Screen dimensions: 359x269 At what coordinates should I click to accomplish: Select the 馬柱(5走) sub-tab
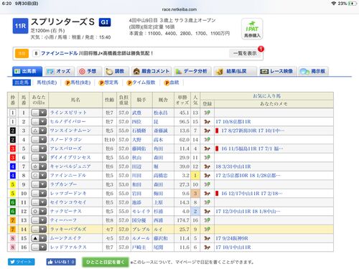47,82
